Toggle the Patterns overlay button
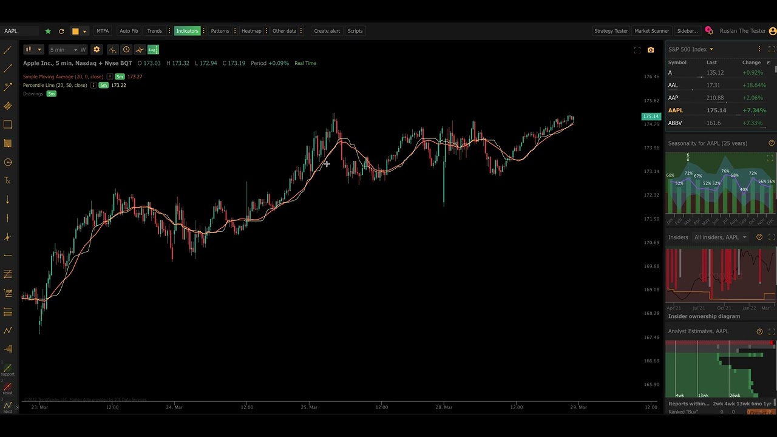 pyautogui.click(x=220, y=31)
